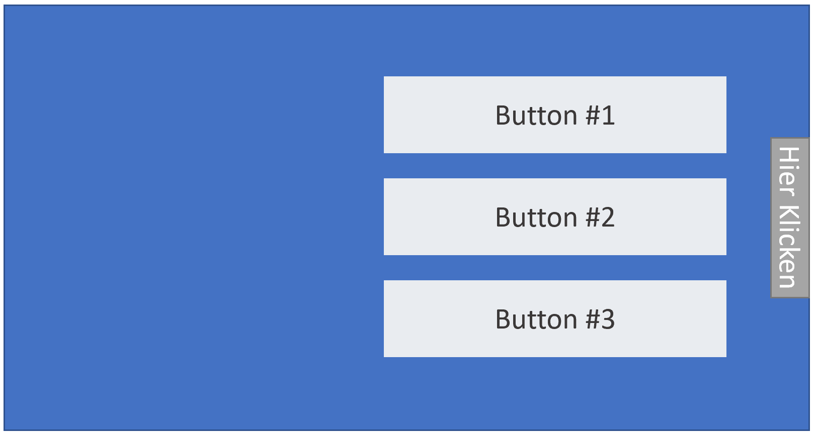Click the word 'Button' in Button #3
This screenshot has width=817, height=436.
tap(536, 319)
